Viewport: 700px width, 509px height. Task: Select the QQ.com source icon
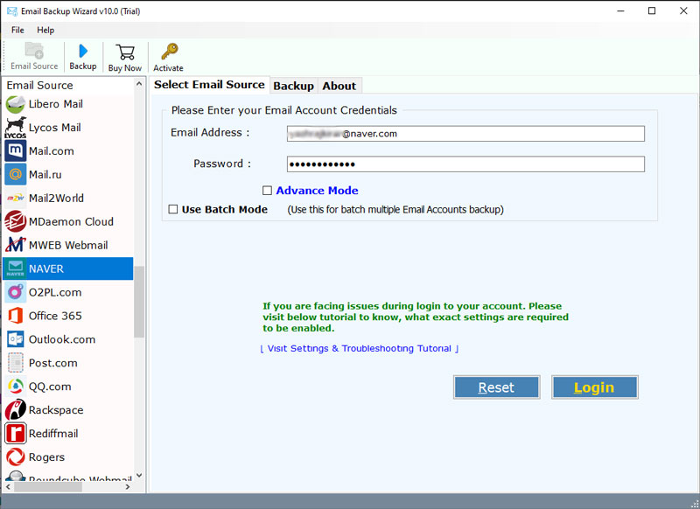click(15, 387)
